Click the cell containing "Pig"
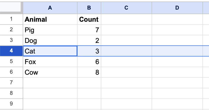 (50, 30)
